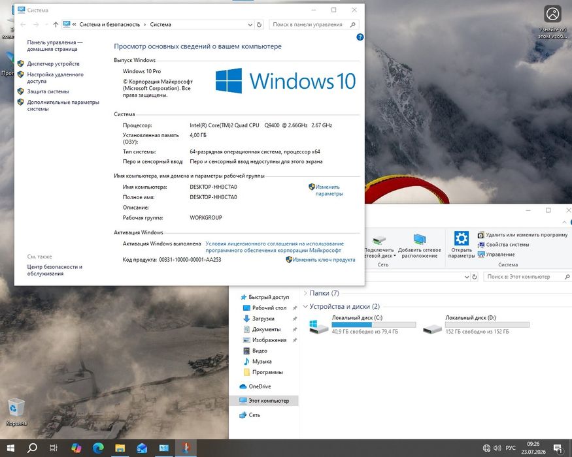The height and width of the screenshot is (457, 572).
Task: Collapse the Devices and drives group
Action: (x=305, y=306)
